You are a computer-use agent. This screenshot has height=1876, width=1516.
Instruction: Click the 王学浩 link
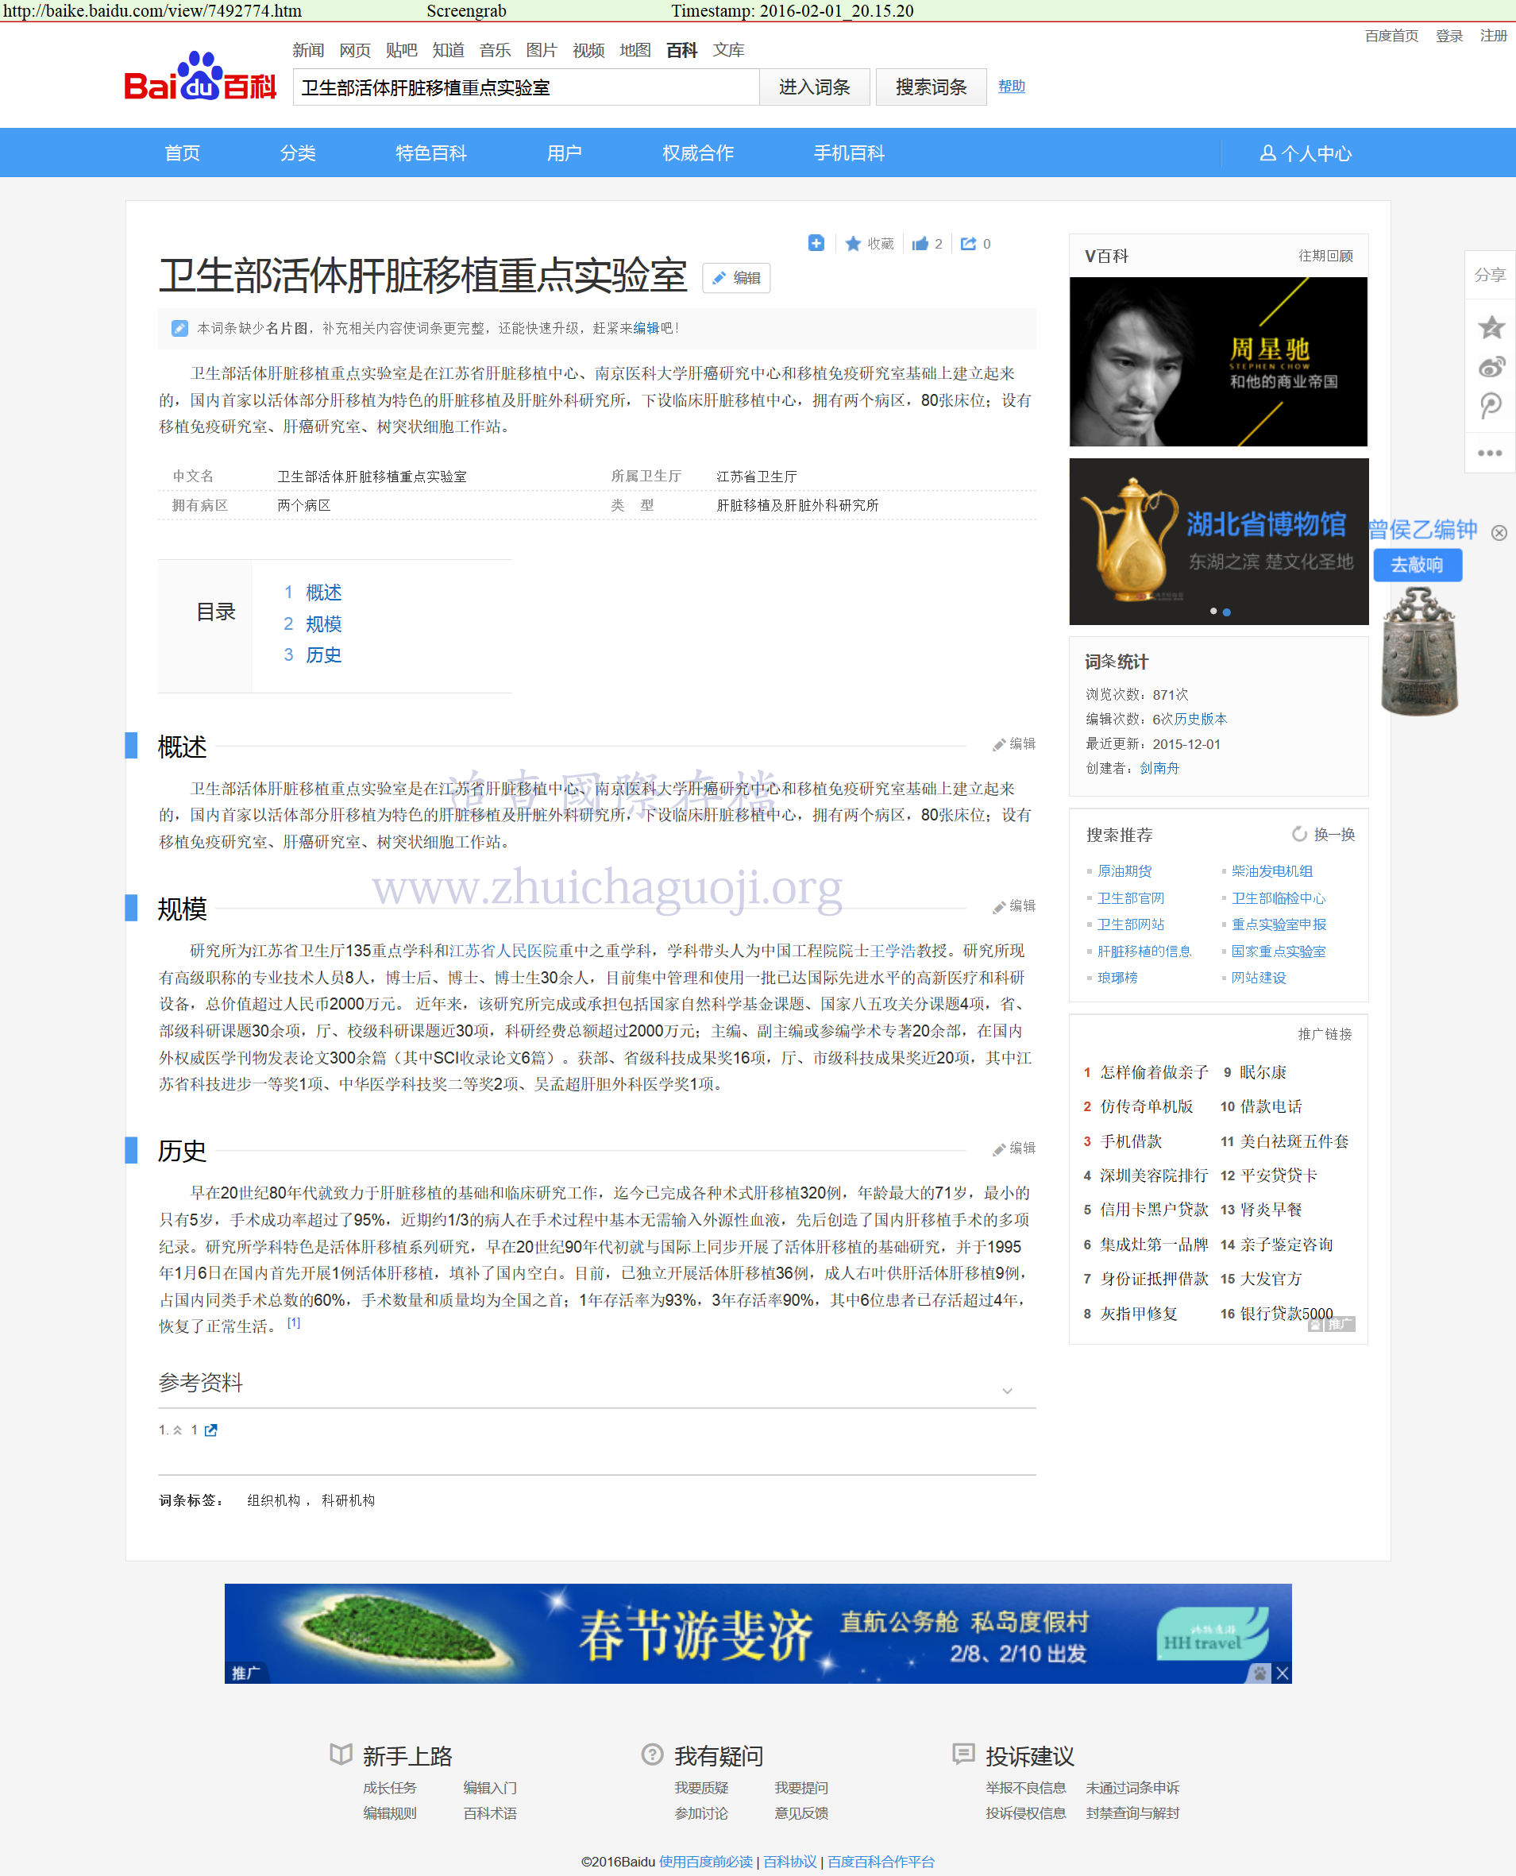[893, 950]
